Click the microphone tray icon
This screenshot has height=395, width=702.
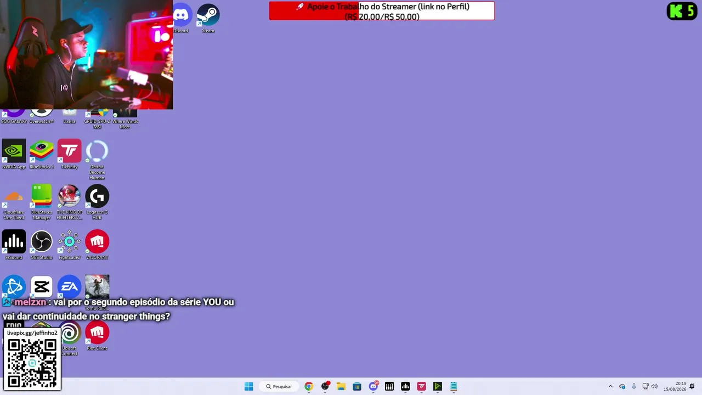(x=634, y=386)
